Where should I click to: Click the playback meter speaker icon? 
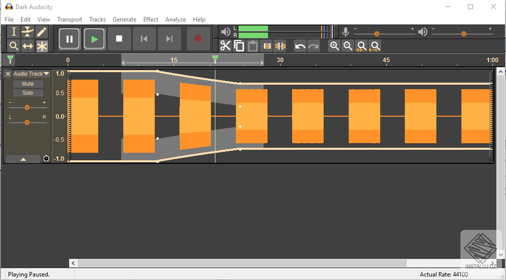coord(225,32)
